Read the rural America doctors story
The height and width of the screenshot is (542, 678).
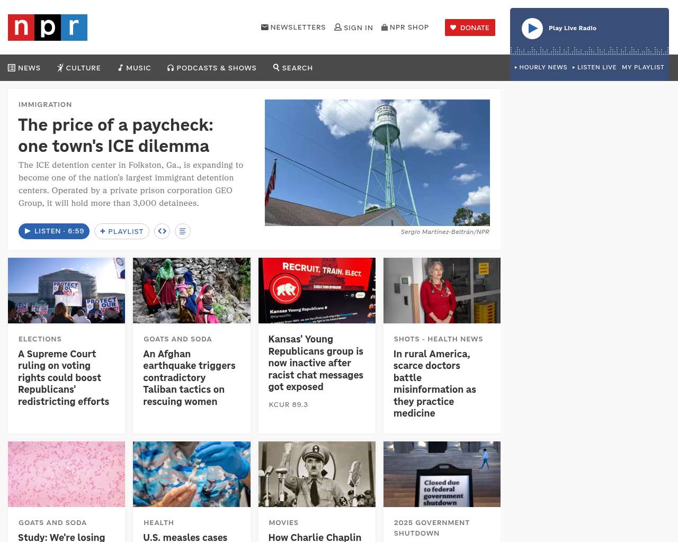434,384
